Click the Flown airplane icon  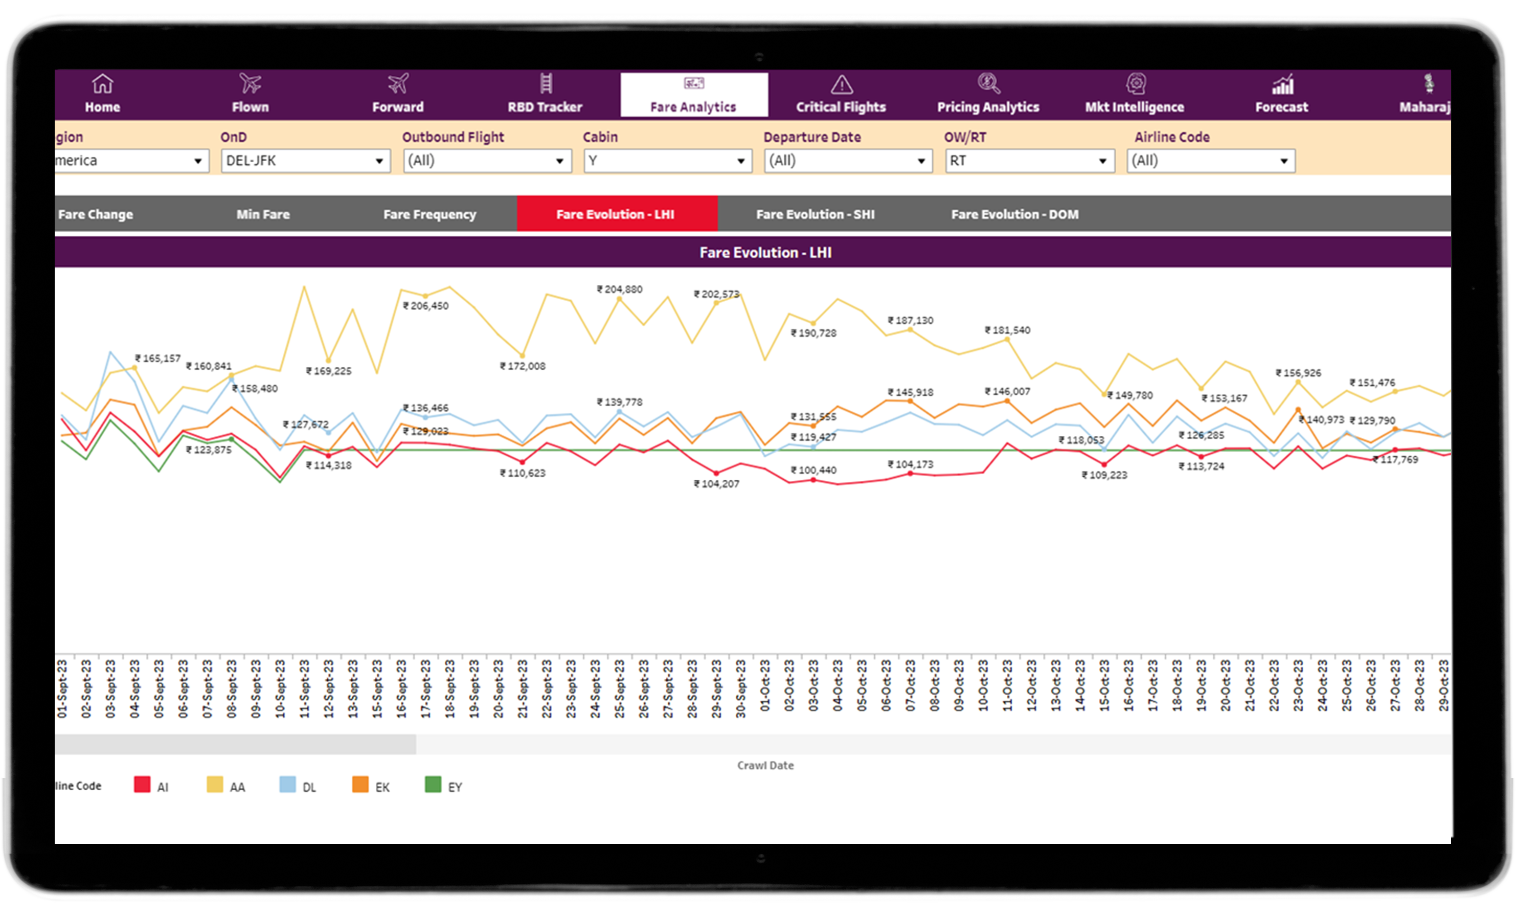[x=251, y=84]
